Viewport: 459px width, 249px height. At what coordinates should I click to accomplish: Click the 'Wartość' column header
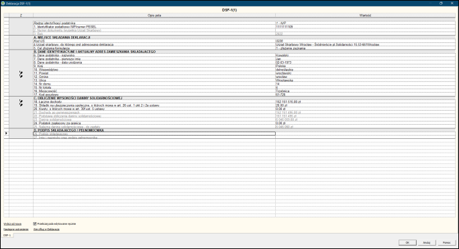(x=365, y=15)
